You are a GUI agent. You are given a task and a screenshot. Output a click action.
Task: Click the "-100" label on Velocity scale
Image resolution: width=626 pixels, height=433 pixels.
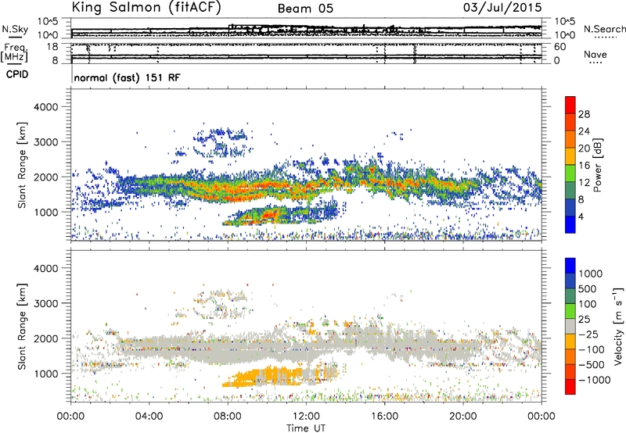[592, 349]
